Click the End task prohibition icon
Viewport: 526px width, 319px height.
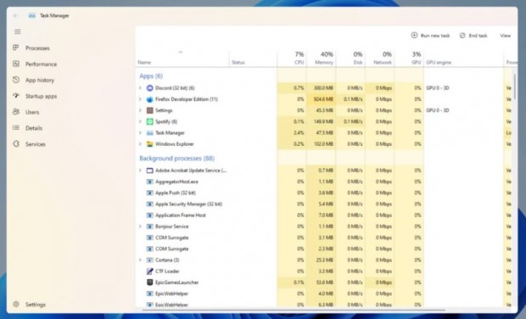tap(462, 36)
